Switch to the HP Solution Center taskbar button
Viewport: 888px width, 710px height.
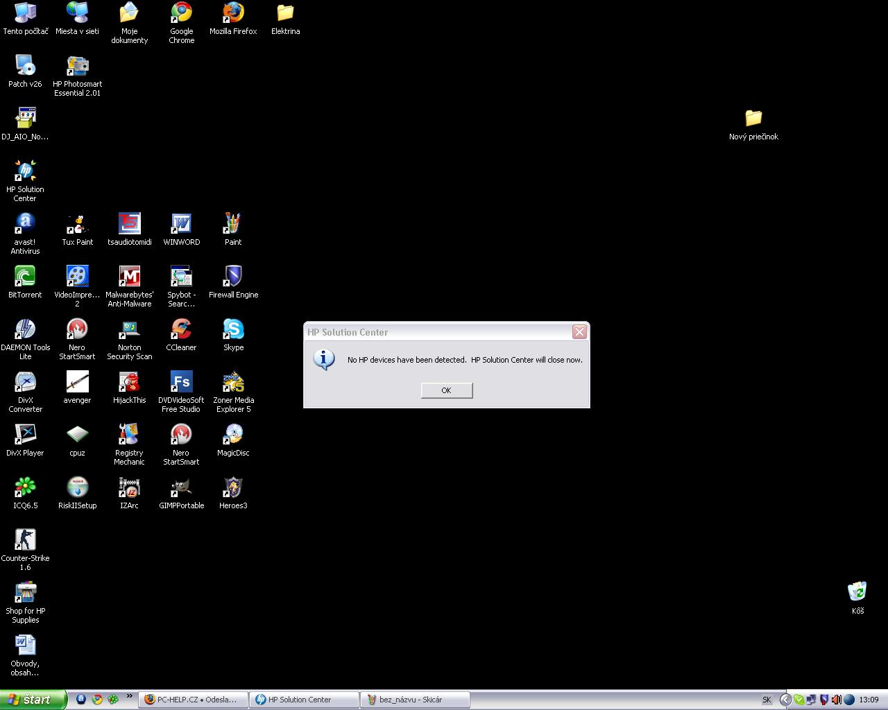pos(305,700)
